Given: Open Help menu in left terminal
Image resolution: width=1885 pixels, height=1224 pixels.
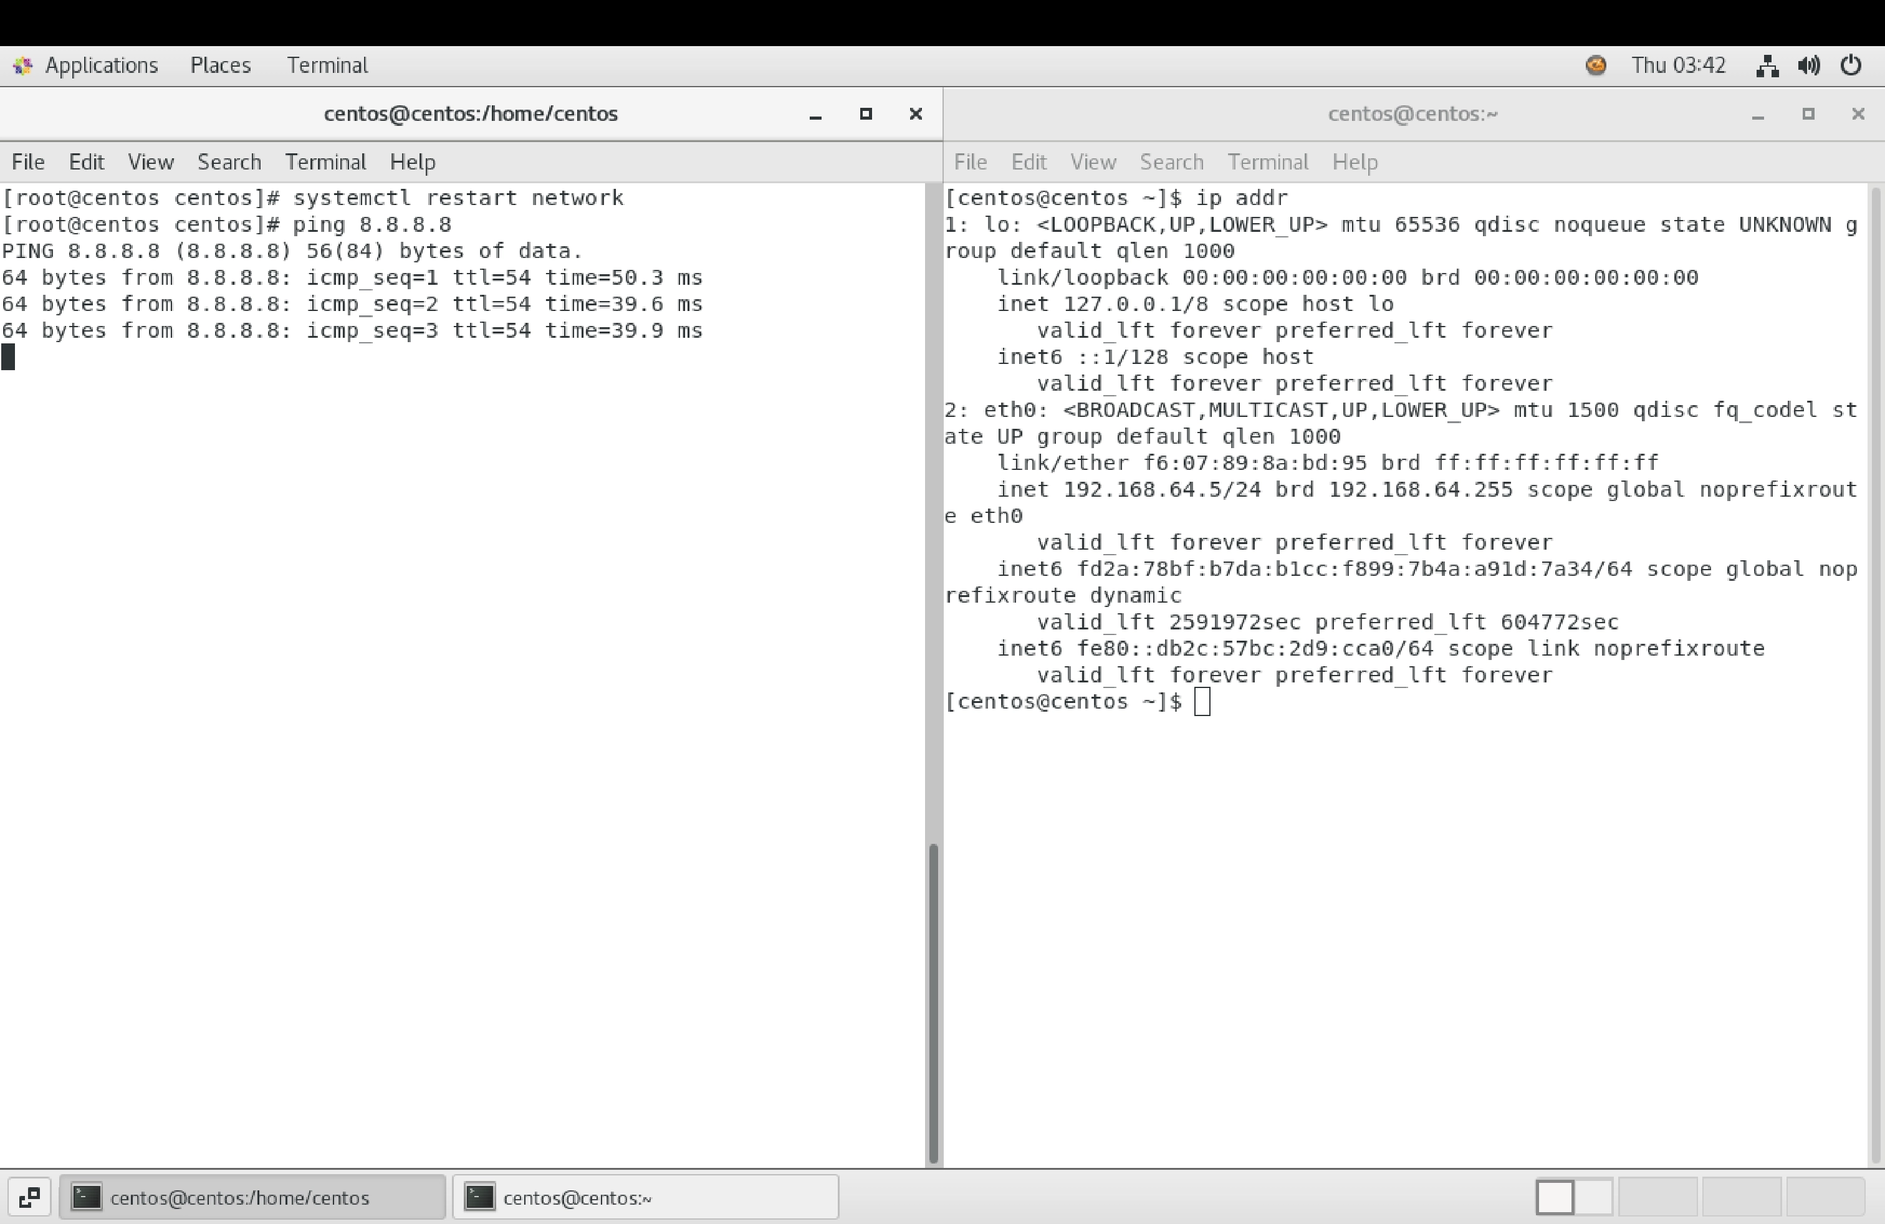Looking at the screenshot, I should (x=412, y=162).
